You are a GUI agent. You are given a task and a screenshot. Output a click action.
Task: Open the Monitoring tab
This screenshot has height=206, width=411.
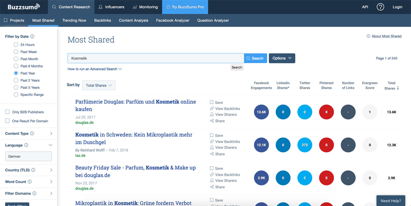pyautogui.click(x=145, y=7)
